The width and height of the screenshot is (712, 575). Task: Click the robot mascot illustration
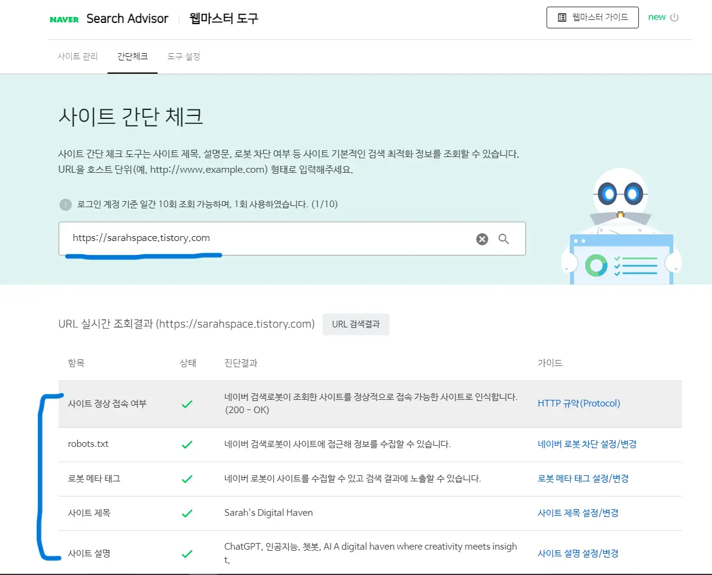(621, 226)
